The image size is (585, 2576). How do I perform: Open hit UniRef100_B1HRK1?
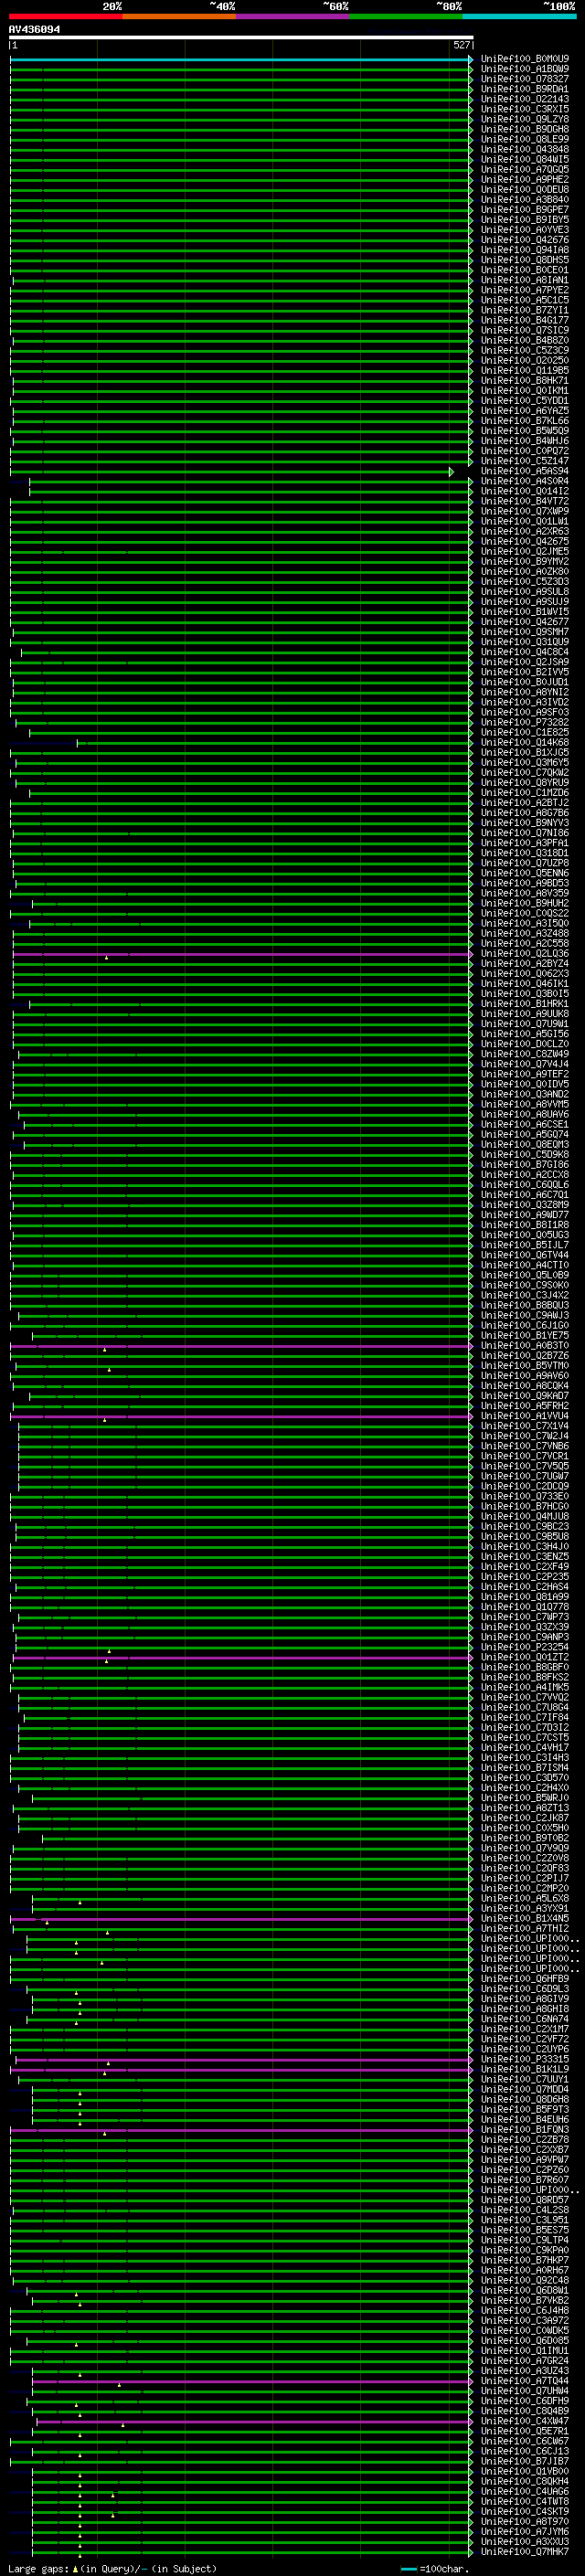524,1004
